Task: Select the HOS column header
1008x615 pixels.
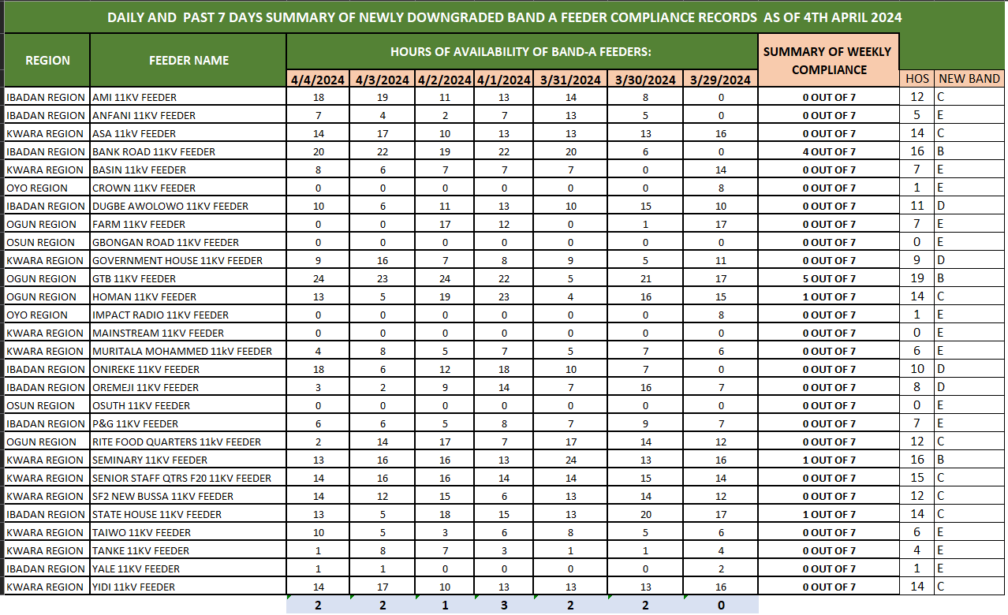Action: [917, 79]
